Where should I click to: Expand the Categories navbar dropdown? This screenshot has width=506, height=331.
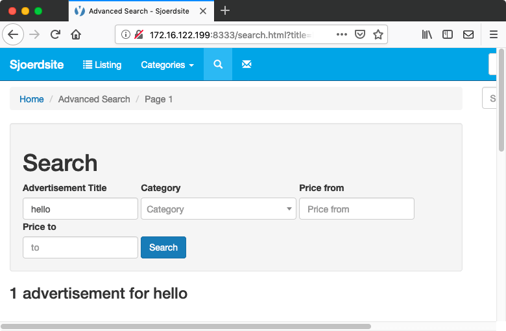(167, 65)
